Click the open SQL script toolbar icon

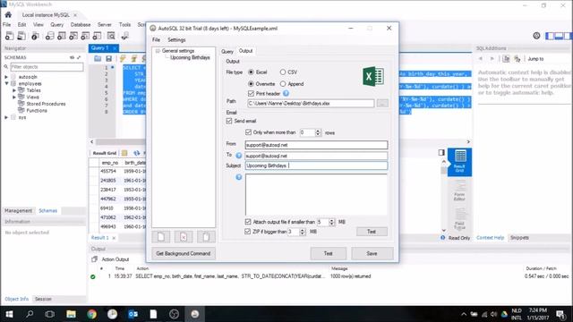point(21,36)
